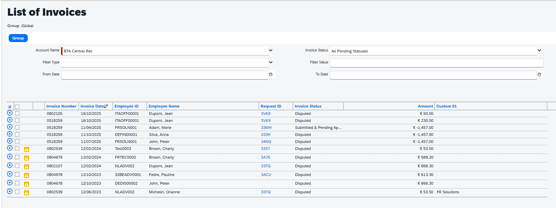
Task: Click the invoice date '12/06/2023' cell
Action: pyautogui.click(x=91, y=192)
